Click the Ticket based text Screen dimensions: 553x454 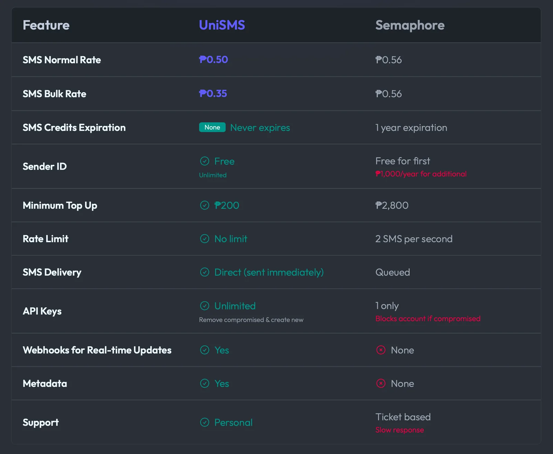click(403, 417)
